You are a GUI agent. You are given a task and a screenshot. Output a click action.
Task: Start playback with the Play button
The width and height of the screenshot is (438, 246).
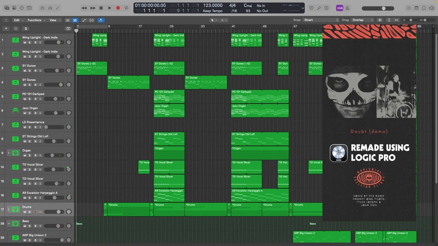tap(109, 8)
